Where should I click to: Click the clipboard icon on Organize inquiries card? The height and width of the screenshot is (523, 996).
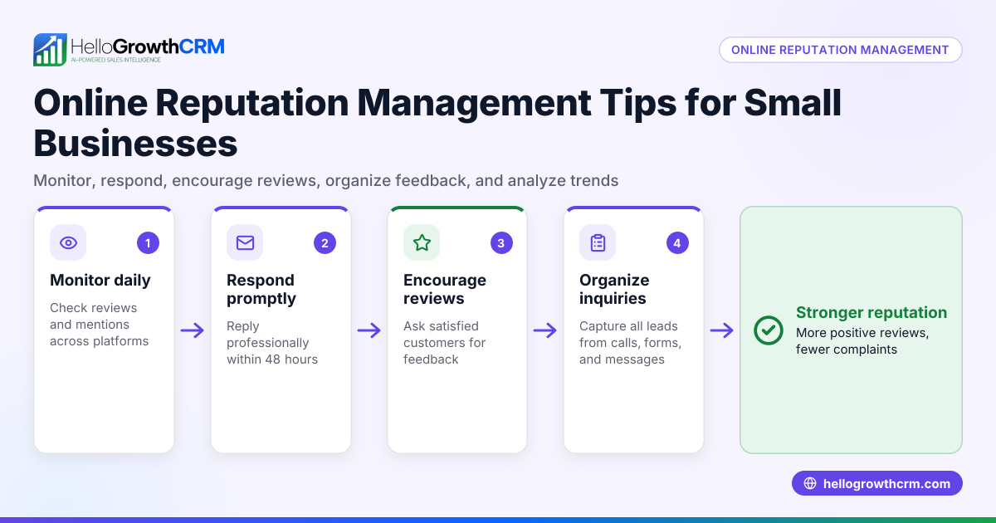click(598, 242)
